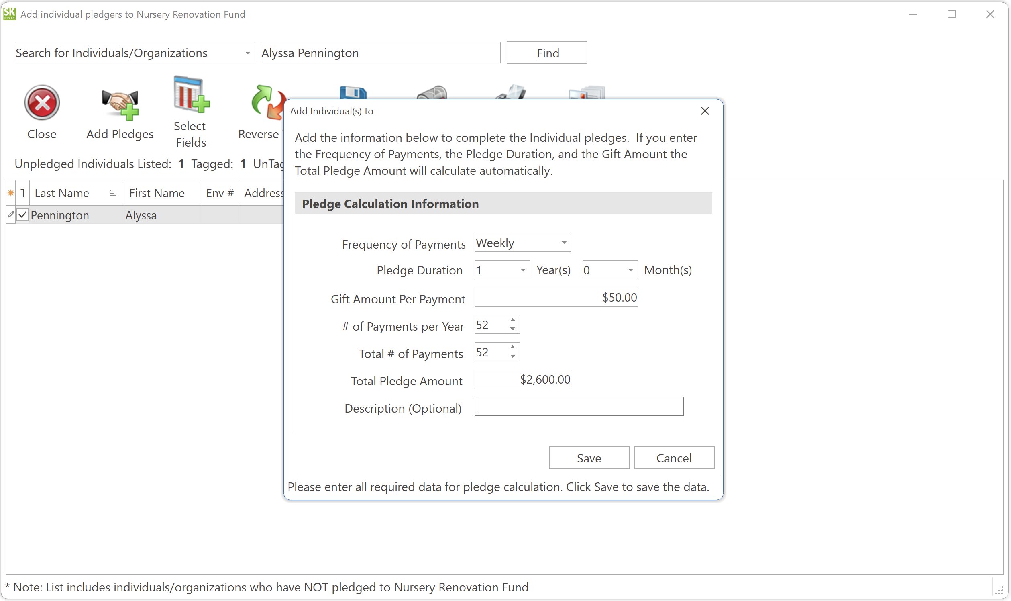Open the Search for Individuals/Organizations selector
The image size is (1011, 601).
[247, 53]
